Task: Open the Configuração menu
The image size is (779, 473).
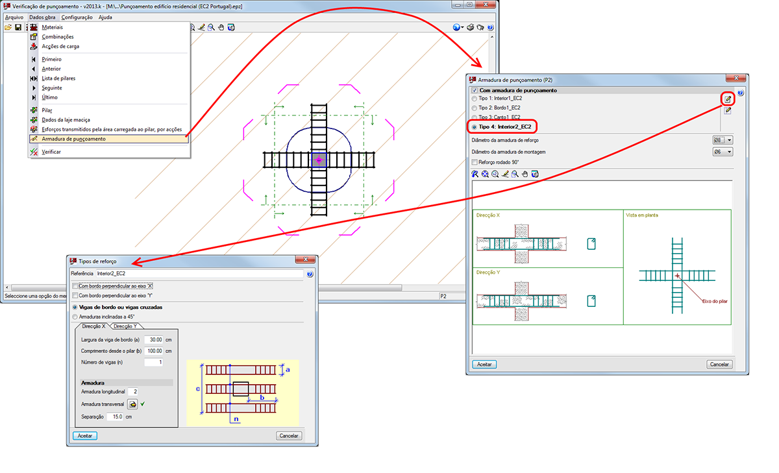Action: coord(77,18)
